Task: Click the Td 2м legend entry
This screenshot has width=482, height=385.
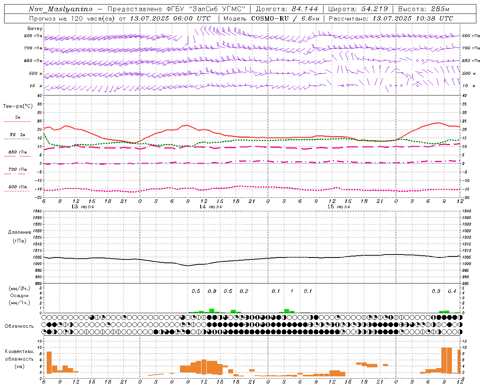Action: (x=18, y=135)
